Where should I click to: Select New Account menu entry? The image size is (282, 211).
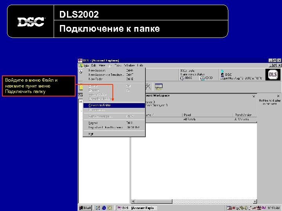coord(114,70)
